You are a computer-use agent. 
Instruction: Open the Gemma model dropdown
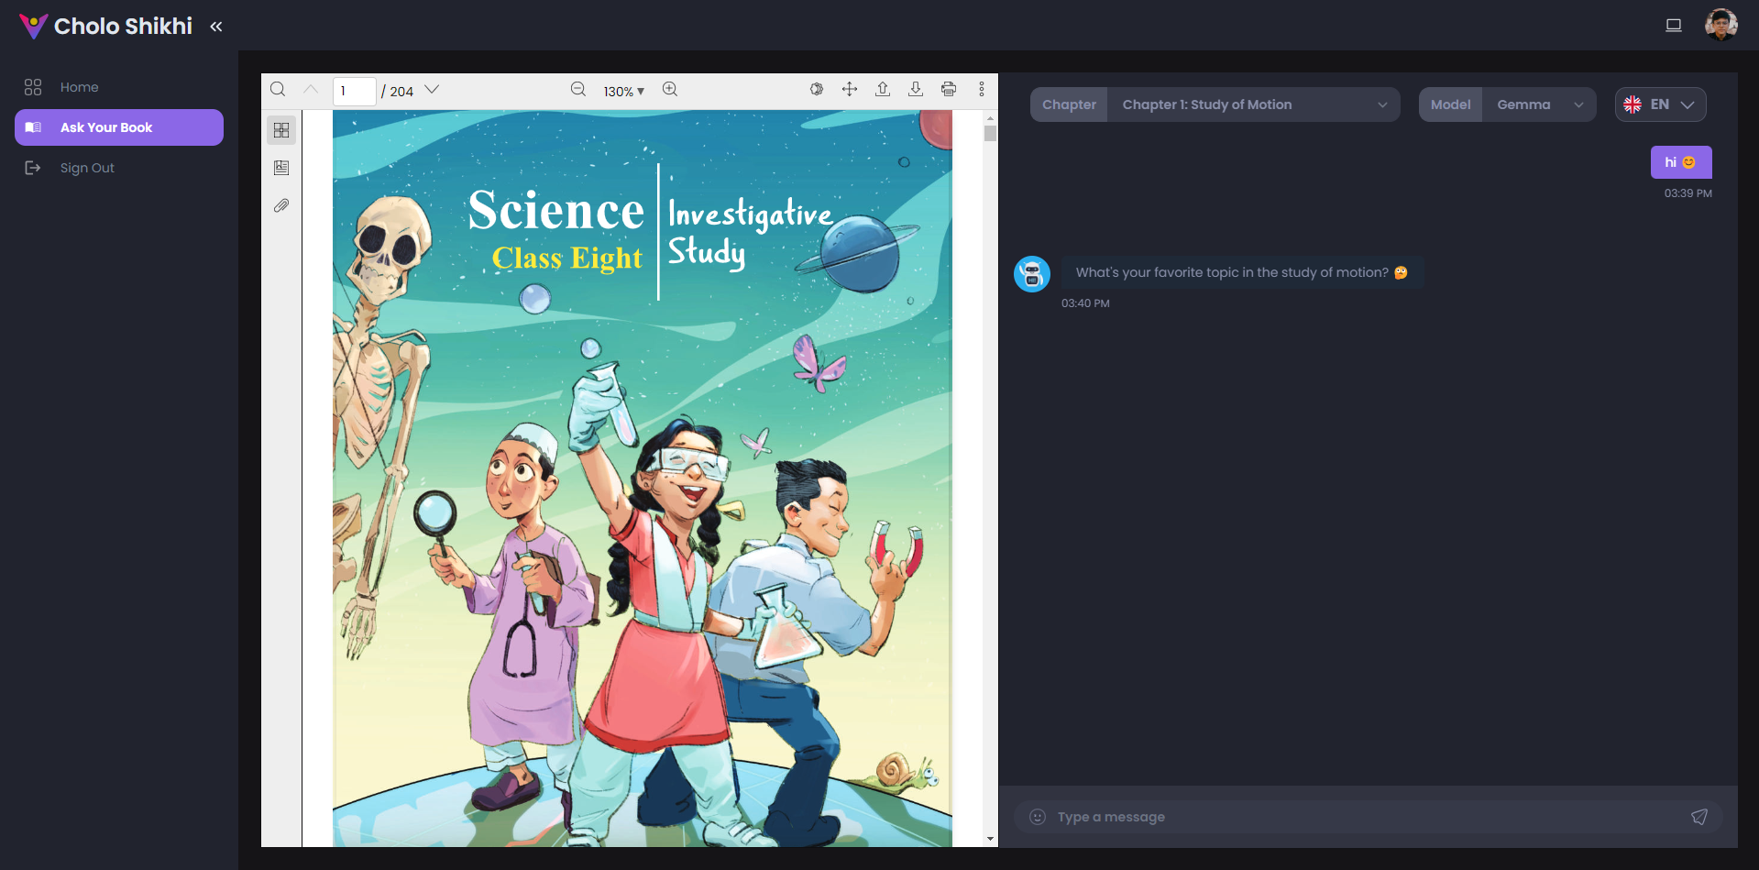tap(1539, 105)
